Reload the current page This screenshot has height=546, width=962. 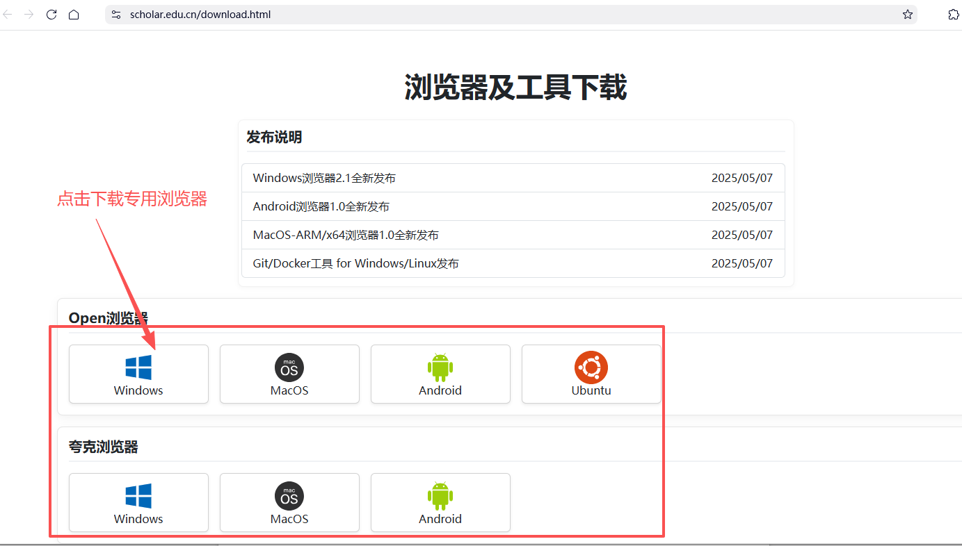pyautogui.click(x=51, y=15)
